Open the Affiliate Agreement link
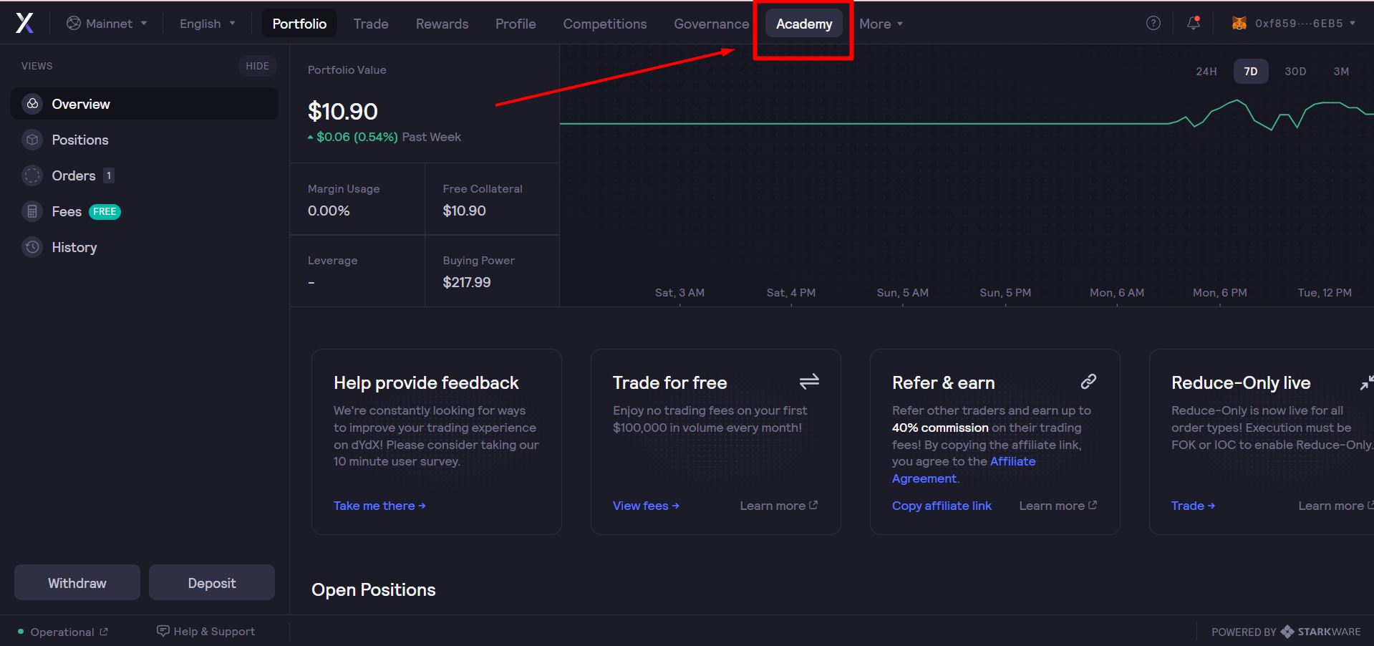Viewport: 1374px width, 646px height. pos(964,470)
